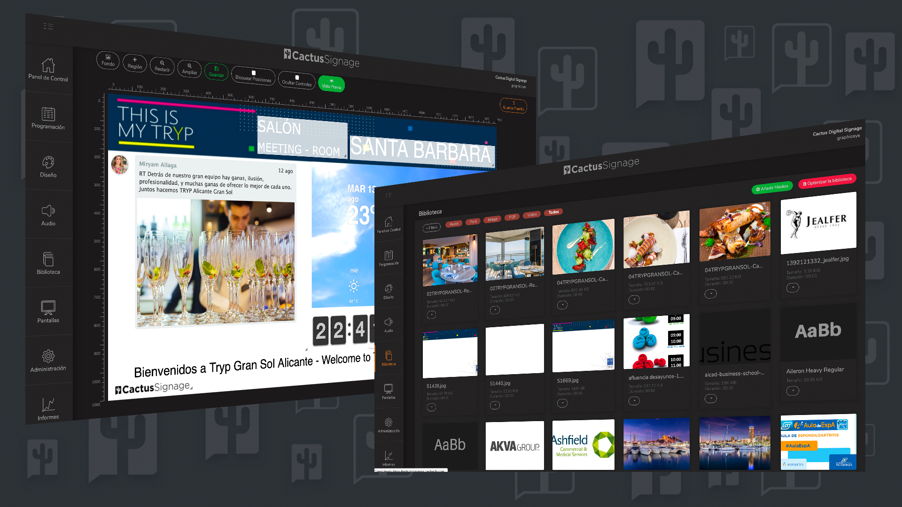Screen dimensions: 902x507
Task: Open the Ashfield Commercial & Medical thumbnail
Action: pyautogui.click(x=583, y=445)
